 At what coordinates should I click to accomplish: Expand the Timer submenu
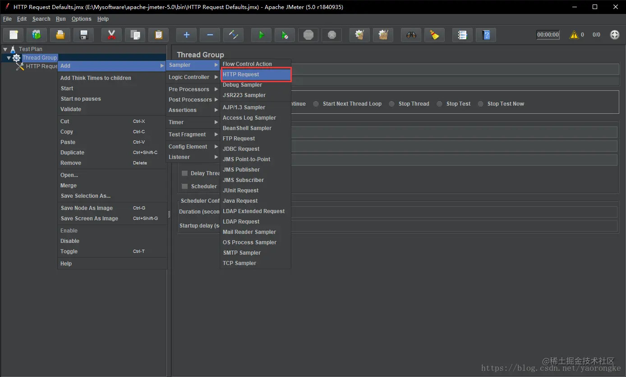193,122
